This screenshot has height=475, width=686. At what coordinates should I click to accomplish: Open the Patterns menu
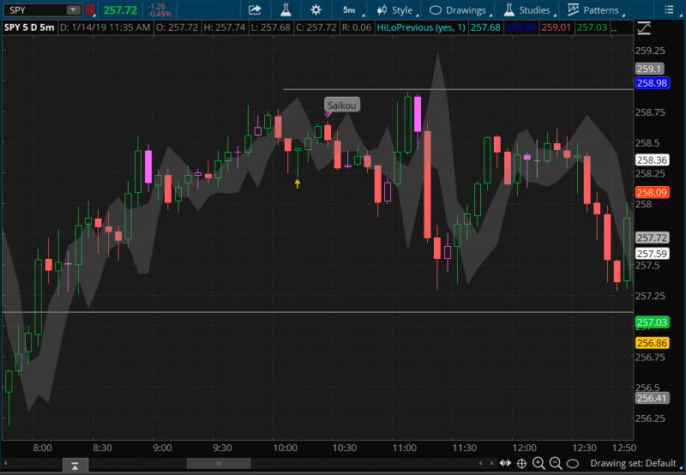tap(594, 10)
